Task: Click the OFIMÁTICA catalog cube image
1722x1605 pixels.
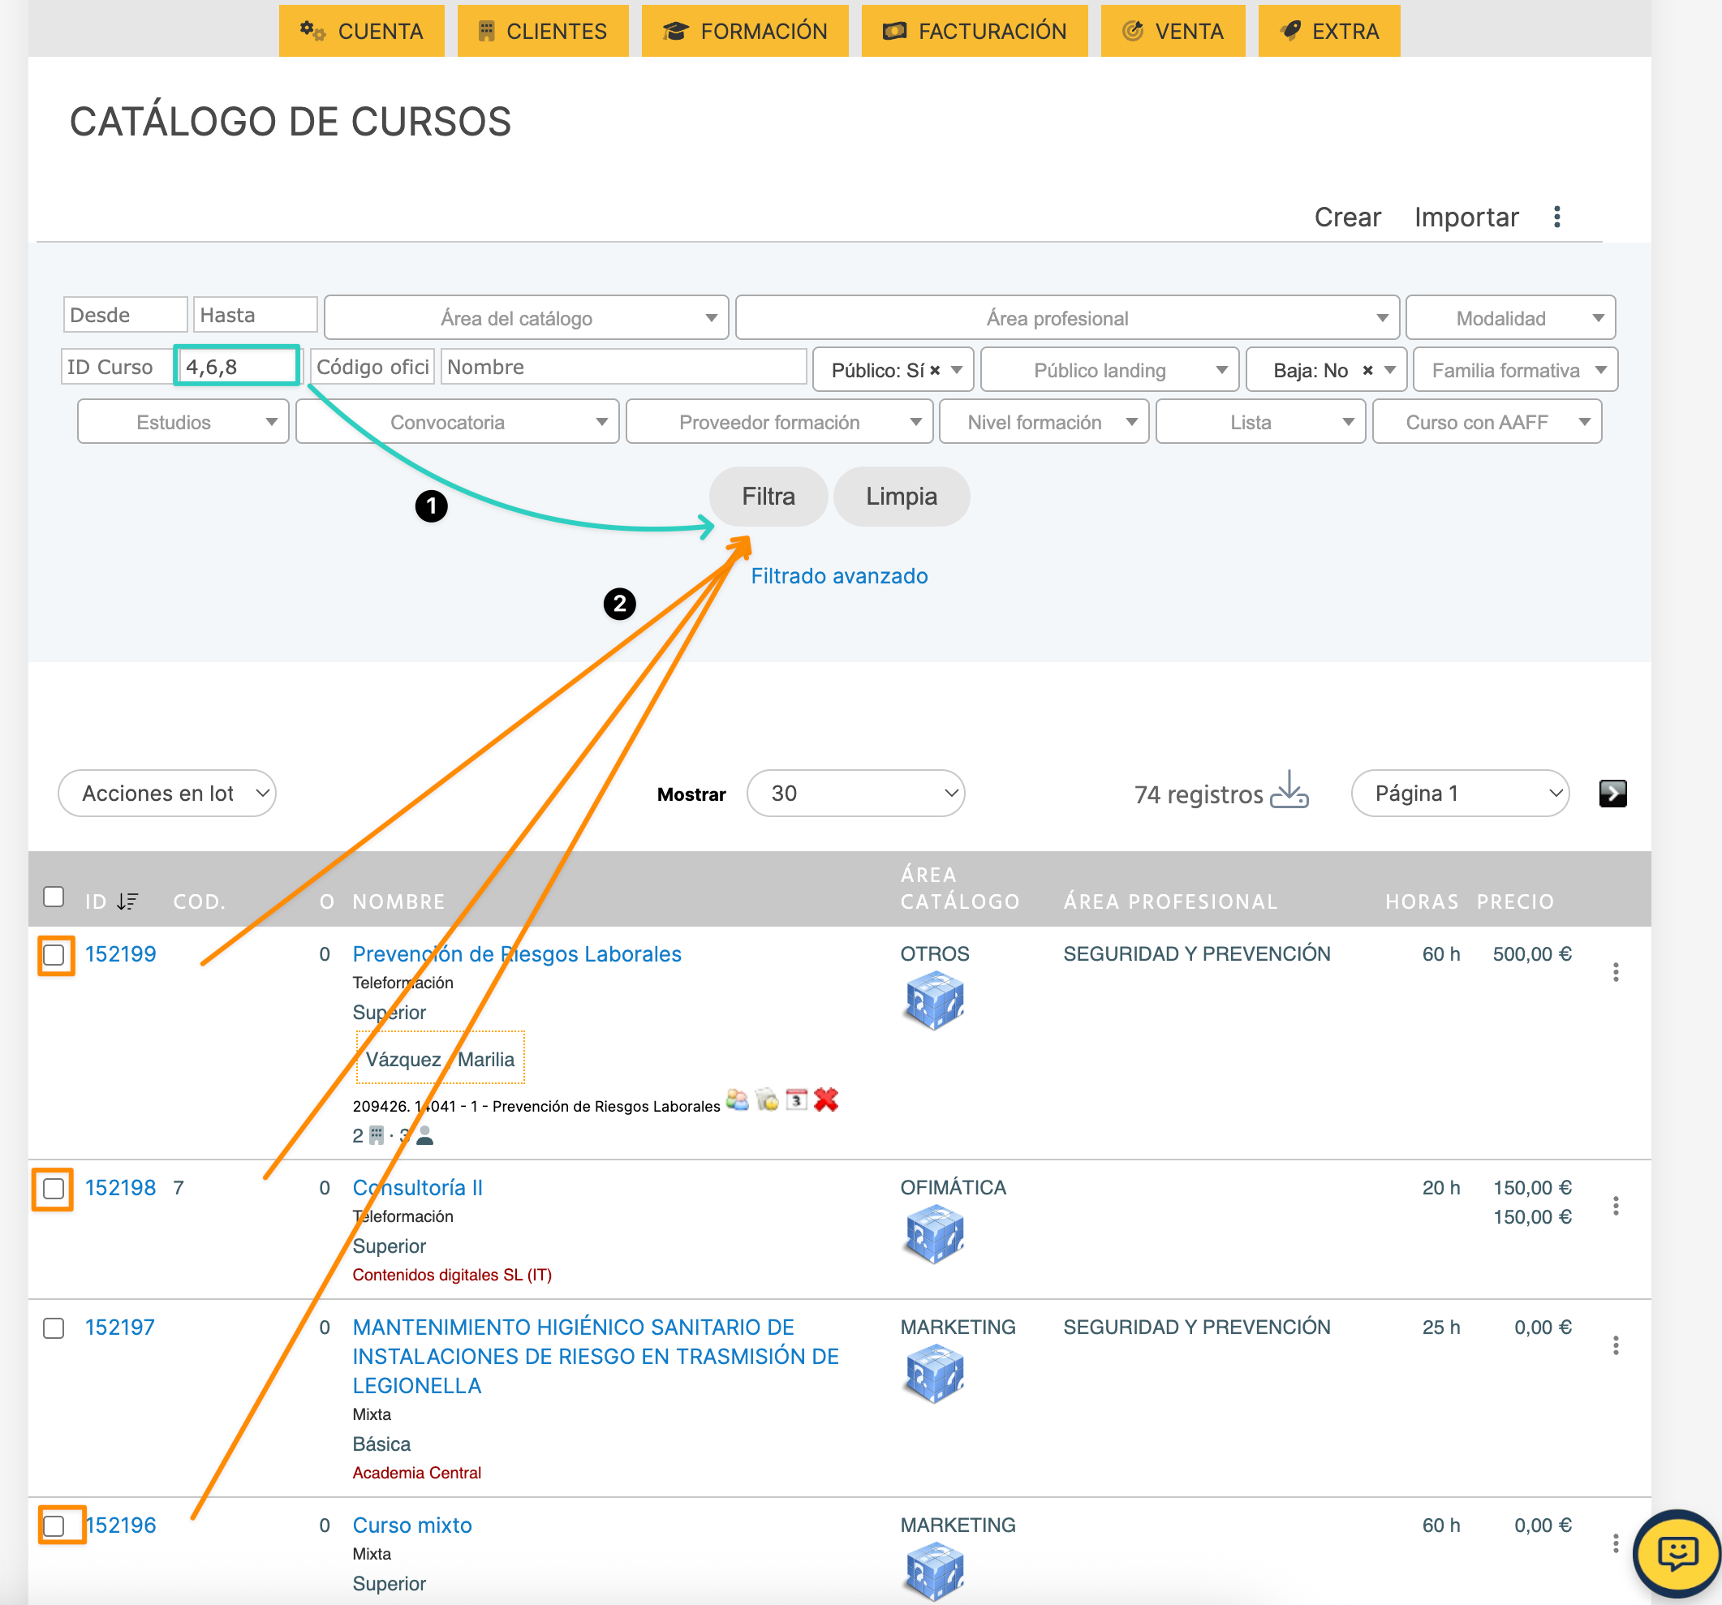Action: coord(934,1233)
